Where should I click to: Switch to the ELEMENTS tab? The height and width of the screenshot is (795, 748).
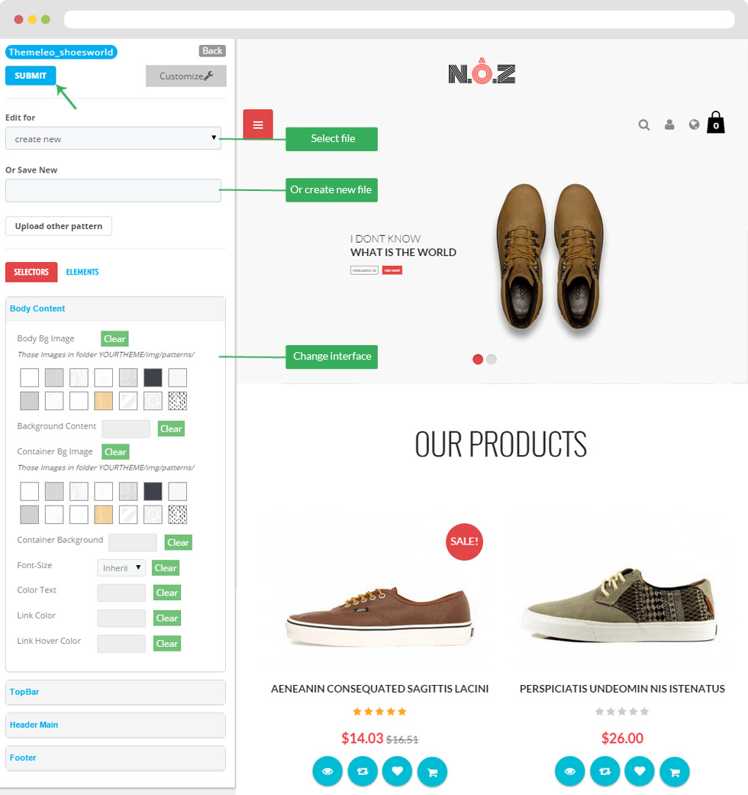pyautogui.click(x=82, y=273)
